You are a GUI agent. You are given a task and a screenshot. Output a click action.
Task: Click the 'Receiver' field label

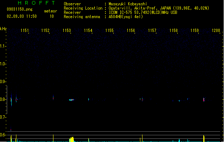(x=72, y=12)
